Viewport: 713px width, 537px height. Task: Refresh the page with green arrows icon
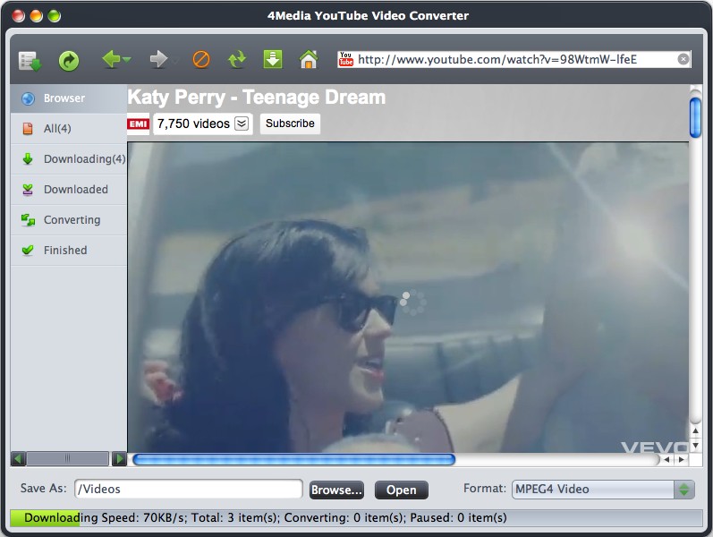click(237, 60)
